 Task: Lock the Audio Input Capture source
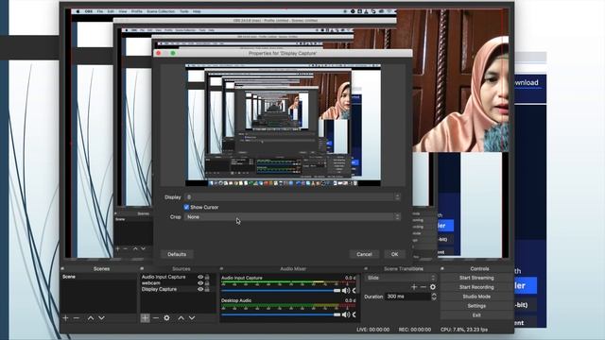207,277
